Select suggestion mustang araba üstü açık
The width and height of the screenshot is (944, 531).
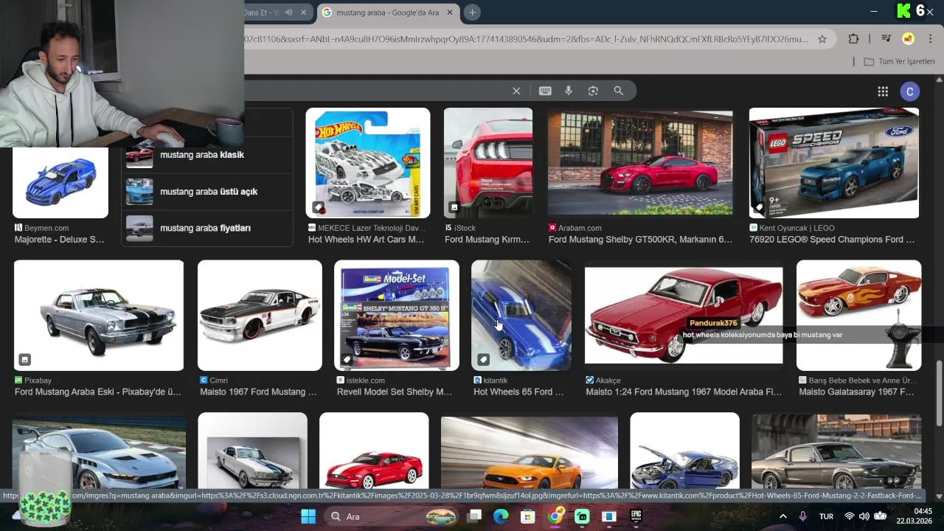coord(207,192)
